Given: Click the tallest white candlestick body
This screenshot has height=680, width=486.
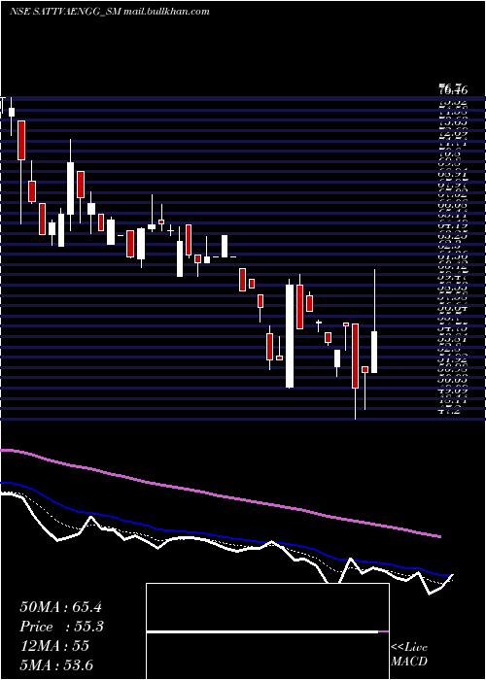Looking at the screenshot, I should [x=290, y=336].
